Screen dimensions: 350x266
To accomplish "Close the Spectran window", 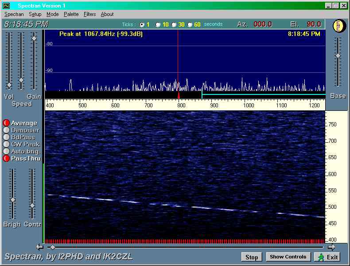I will click(x=344, y=6).
